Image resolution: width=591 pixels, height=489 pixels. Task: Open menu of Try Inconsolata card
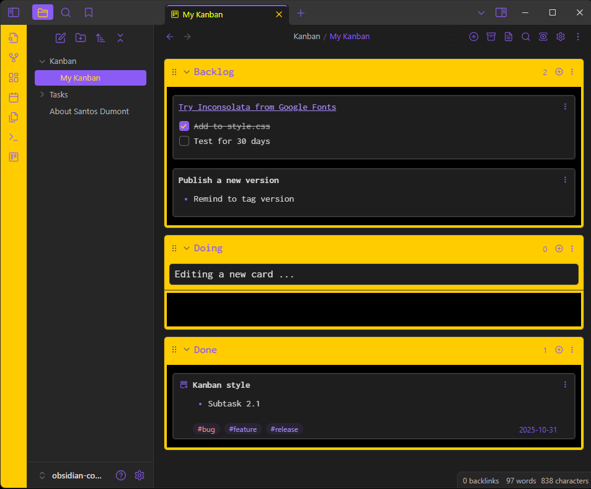click(x=565, y=107)
